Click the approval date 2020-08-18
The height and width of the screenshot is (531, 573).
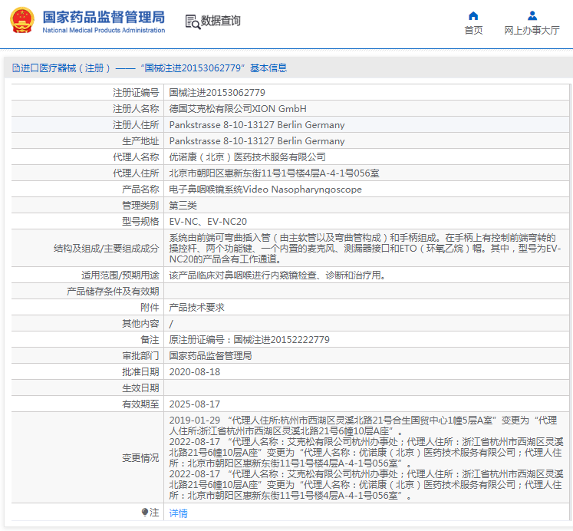[194, 371]
